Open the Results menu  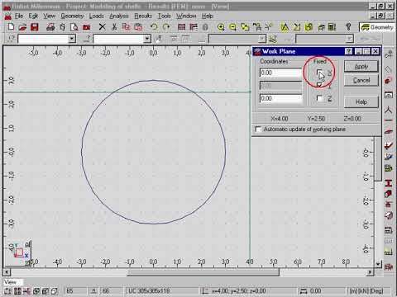[x=143, y=16]
